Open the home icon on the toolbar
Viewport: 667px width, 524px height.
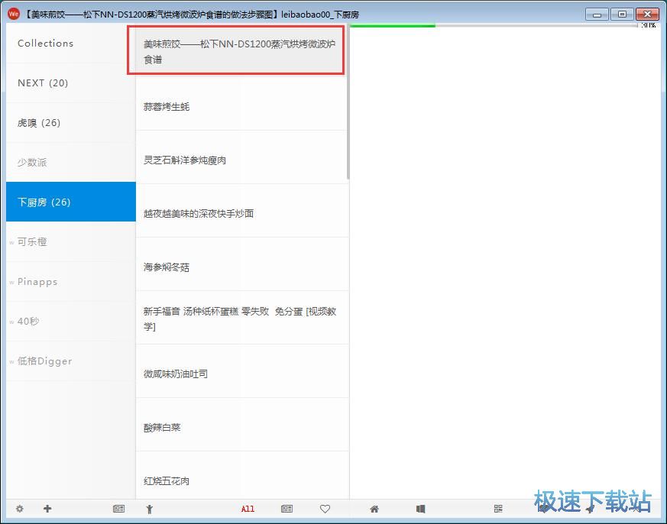[x=374, y=509]
